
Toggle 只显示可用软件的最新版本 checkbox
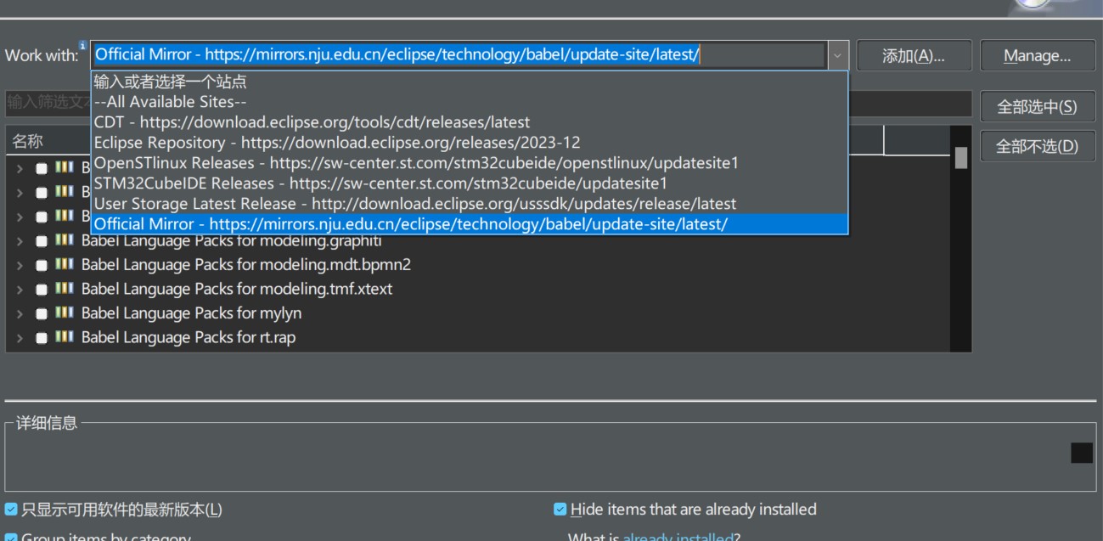(11, 510)
